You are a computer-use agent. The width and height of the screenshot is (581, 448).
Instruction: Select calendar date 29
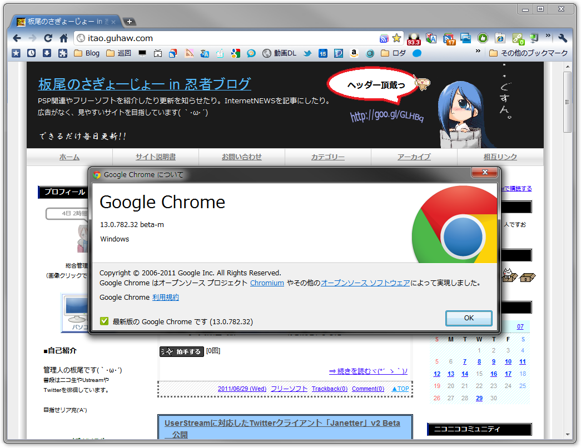pos(479,399)
